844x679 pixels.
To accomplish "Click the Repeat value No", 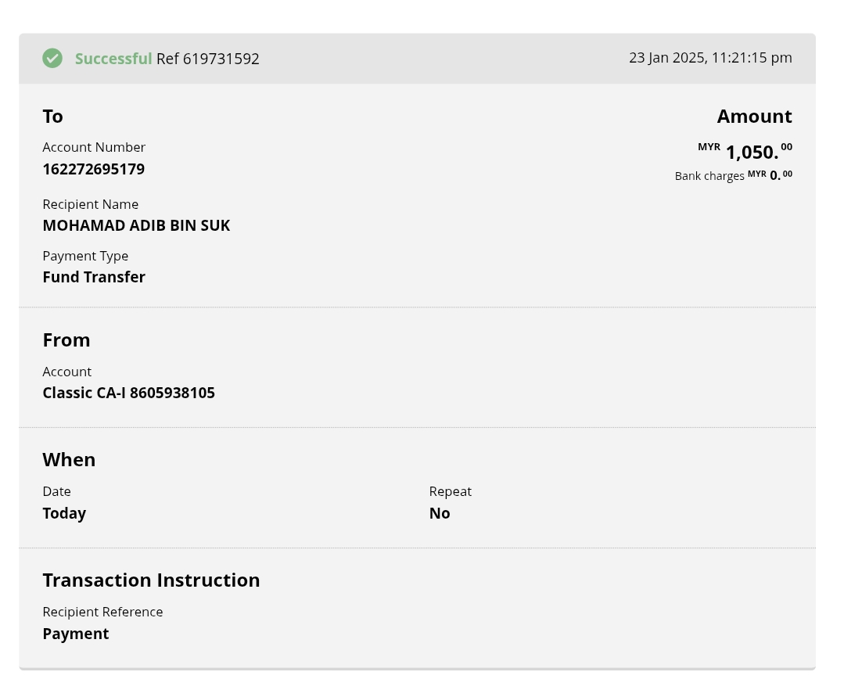I will pos(440,513).
